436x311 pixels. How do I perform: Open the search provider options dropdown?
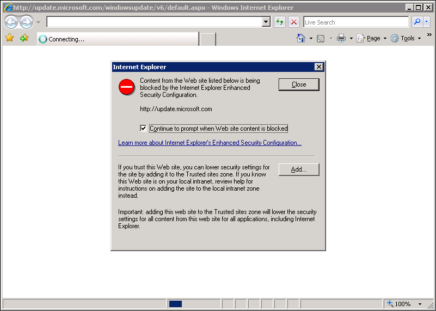click(427, 22)
